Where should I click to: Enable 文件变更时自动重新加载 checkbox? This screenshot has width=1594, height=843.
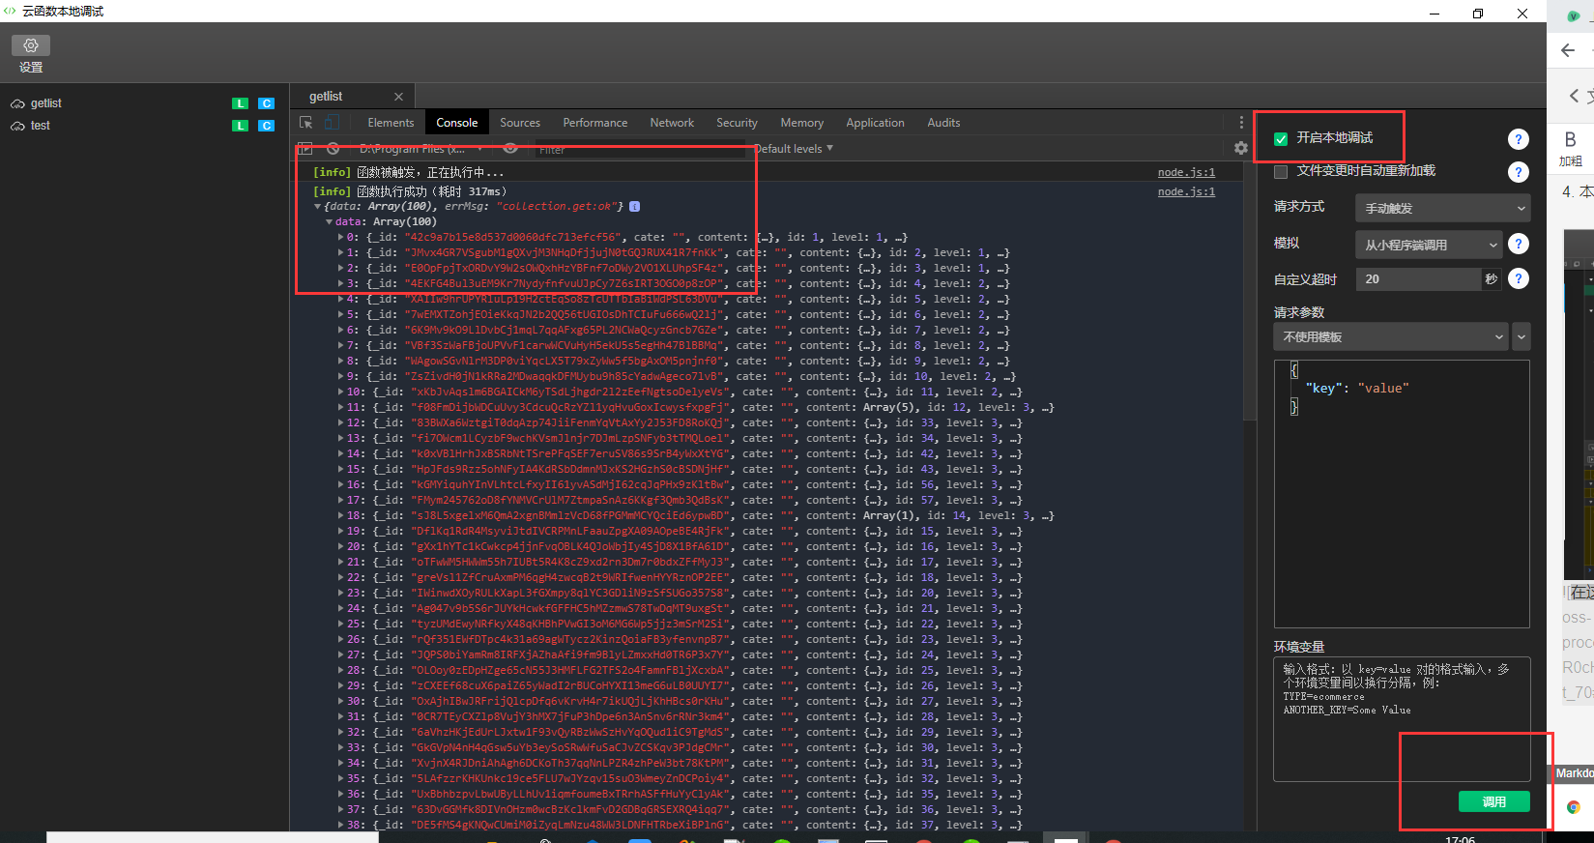pyautogui.click(x=1281, y=172)
